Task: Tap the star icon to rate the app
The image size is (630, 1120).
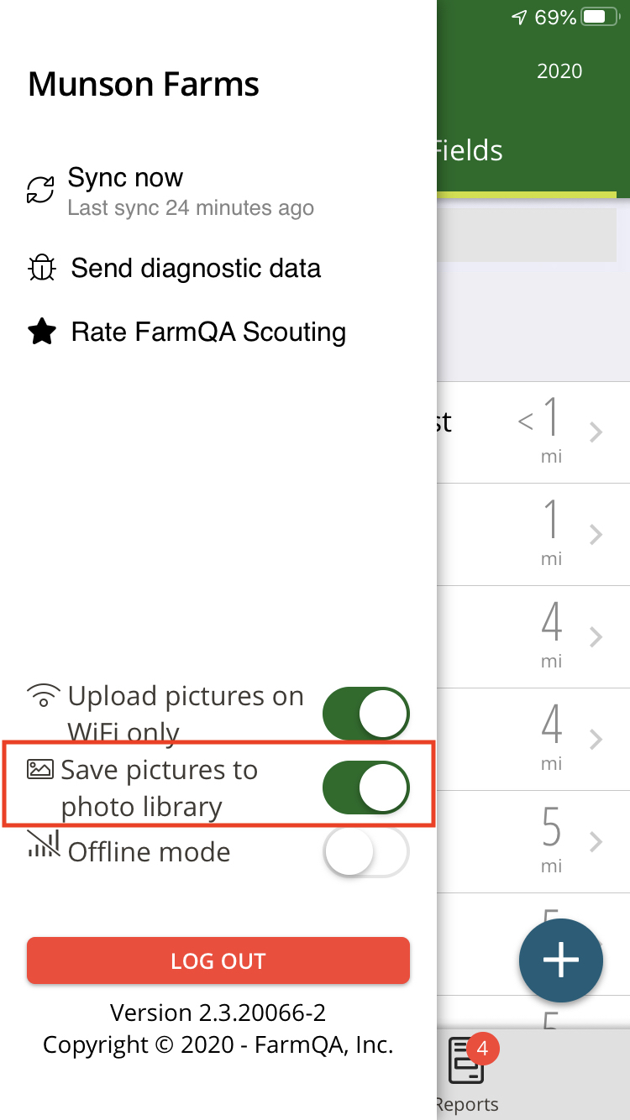Action: point(41,332)
